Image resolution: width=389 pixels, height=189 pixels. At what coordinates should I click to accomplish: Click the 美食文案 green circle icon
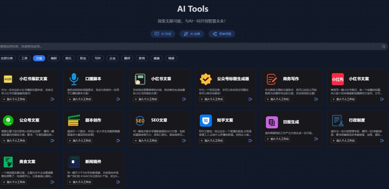[8, 162]
